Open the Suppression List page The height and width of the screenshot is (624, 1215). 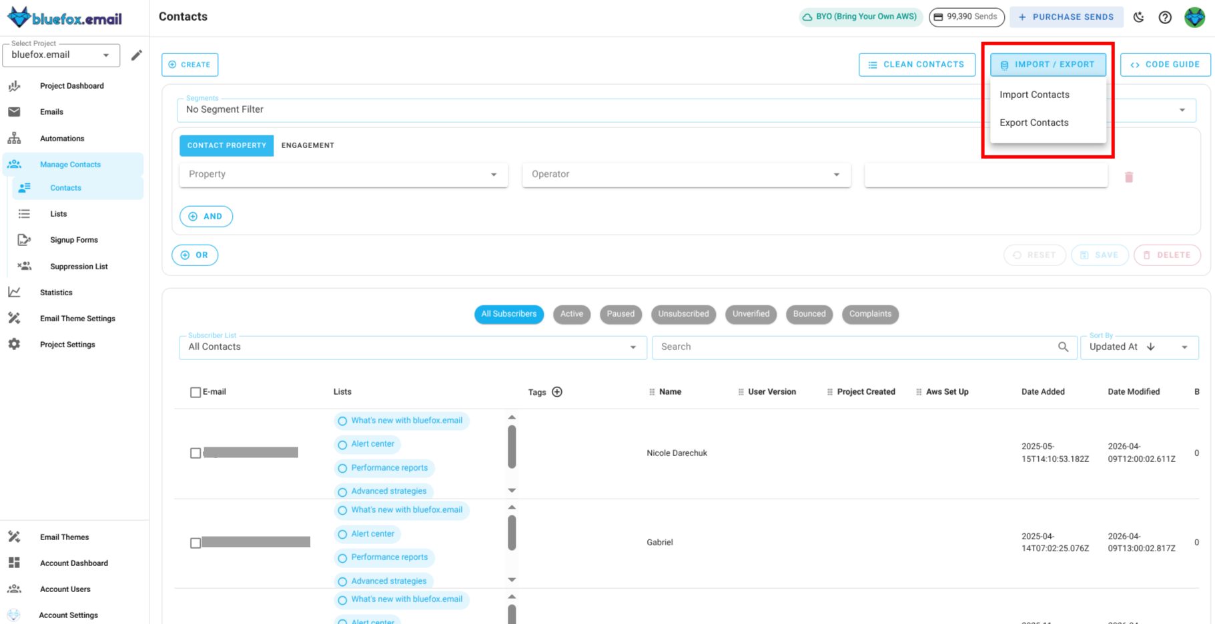click(78, 266)
